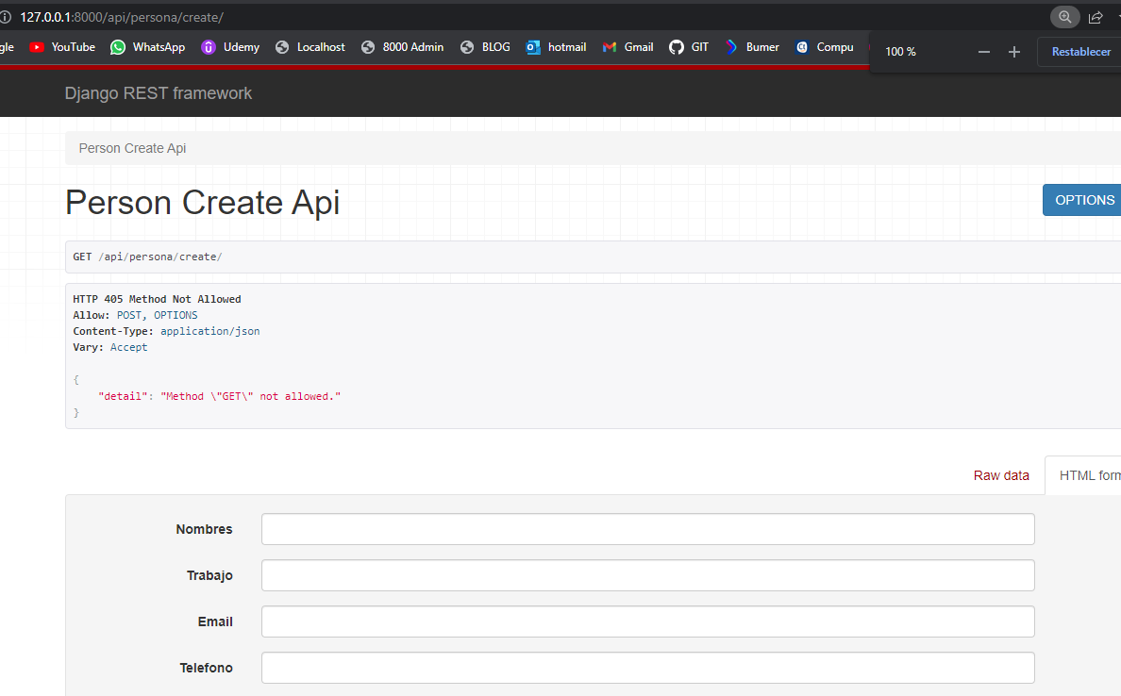Viewport: 1121px width, 696px height.
Task: Open the Udemy bookmark
Action: click(x=230, y=47)
